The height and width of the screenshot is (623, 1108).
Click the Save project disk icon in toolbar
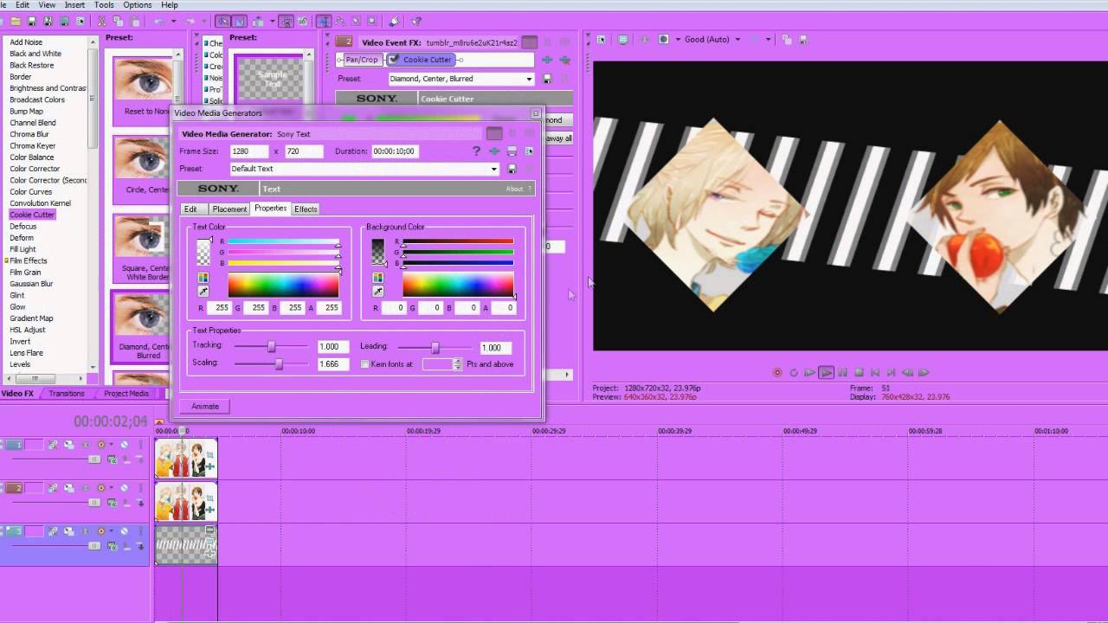tap(32, 21)
